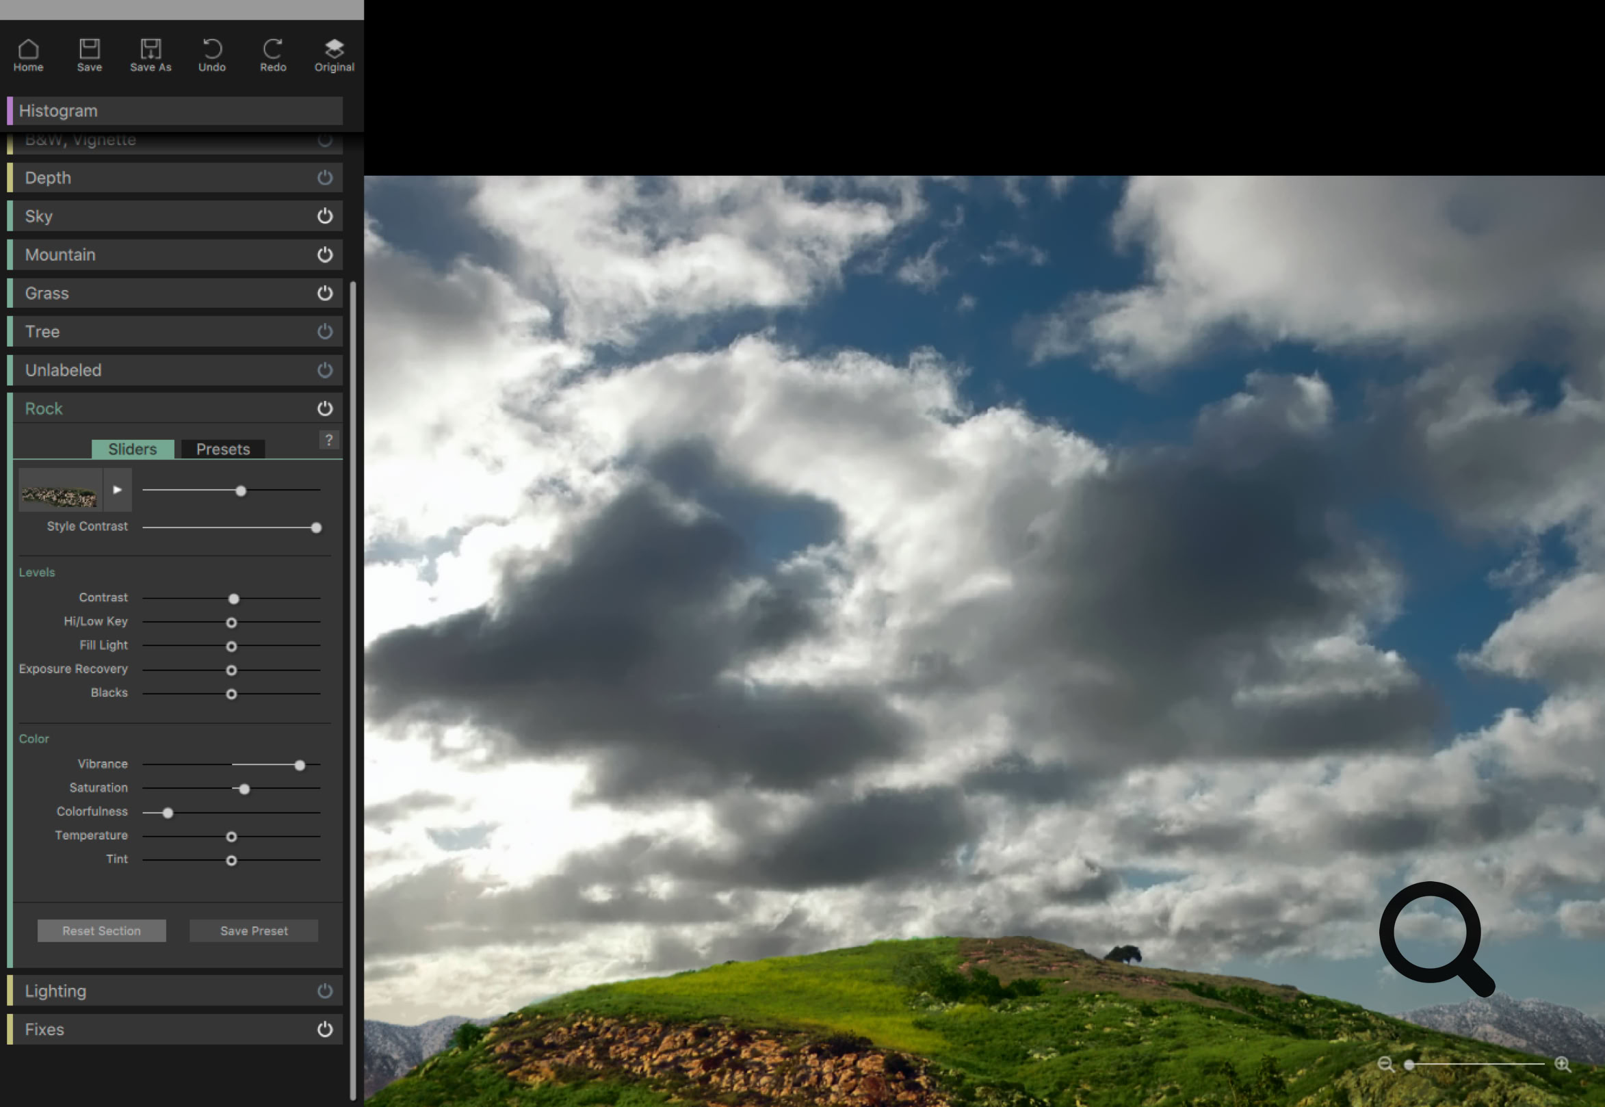
Task: Disable the Rock section power switch
Action: (x=324, y=408)
